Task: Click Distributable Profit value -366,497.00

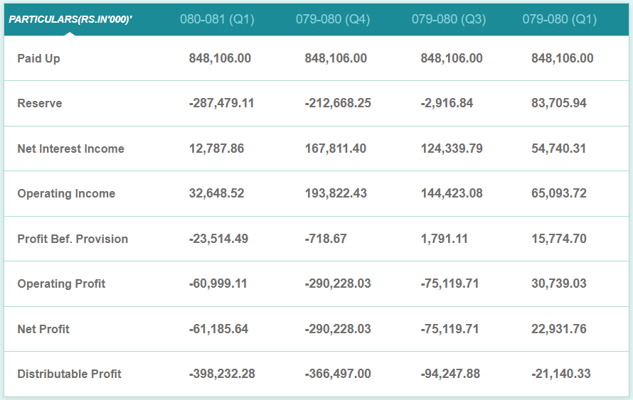Action: click(x=338, y=374)
